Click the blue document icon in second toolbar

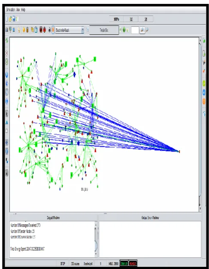tap(36, 30)
